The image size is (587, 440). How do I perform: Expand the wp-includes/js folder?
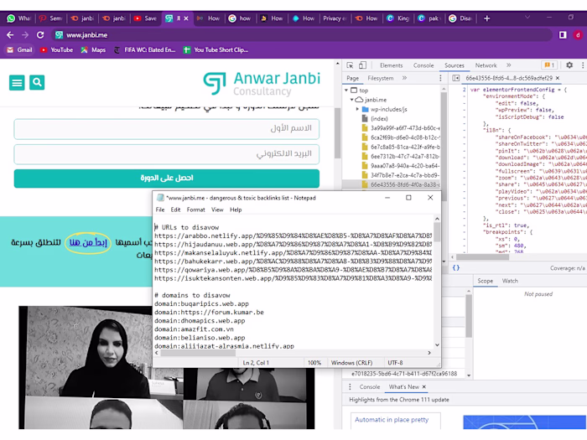click(357, 109)
